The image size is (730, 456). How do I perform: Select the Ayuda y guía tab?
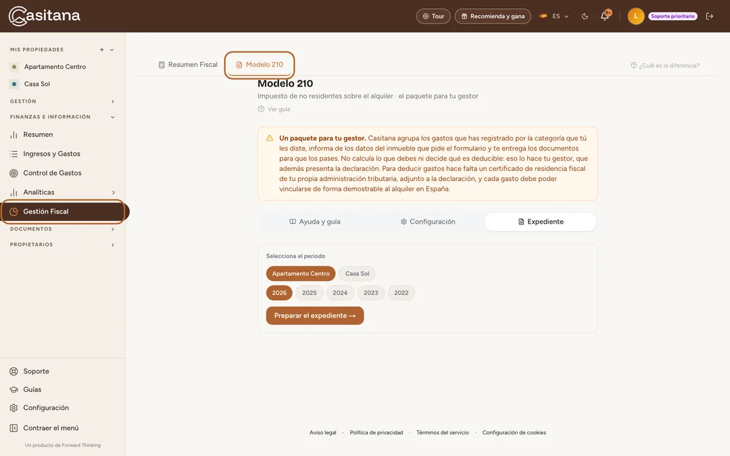[x=315, y=222]
